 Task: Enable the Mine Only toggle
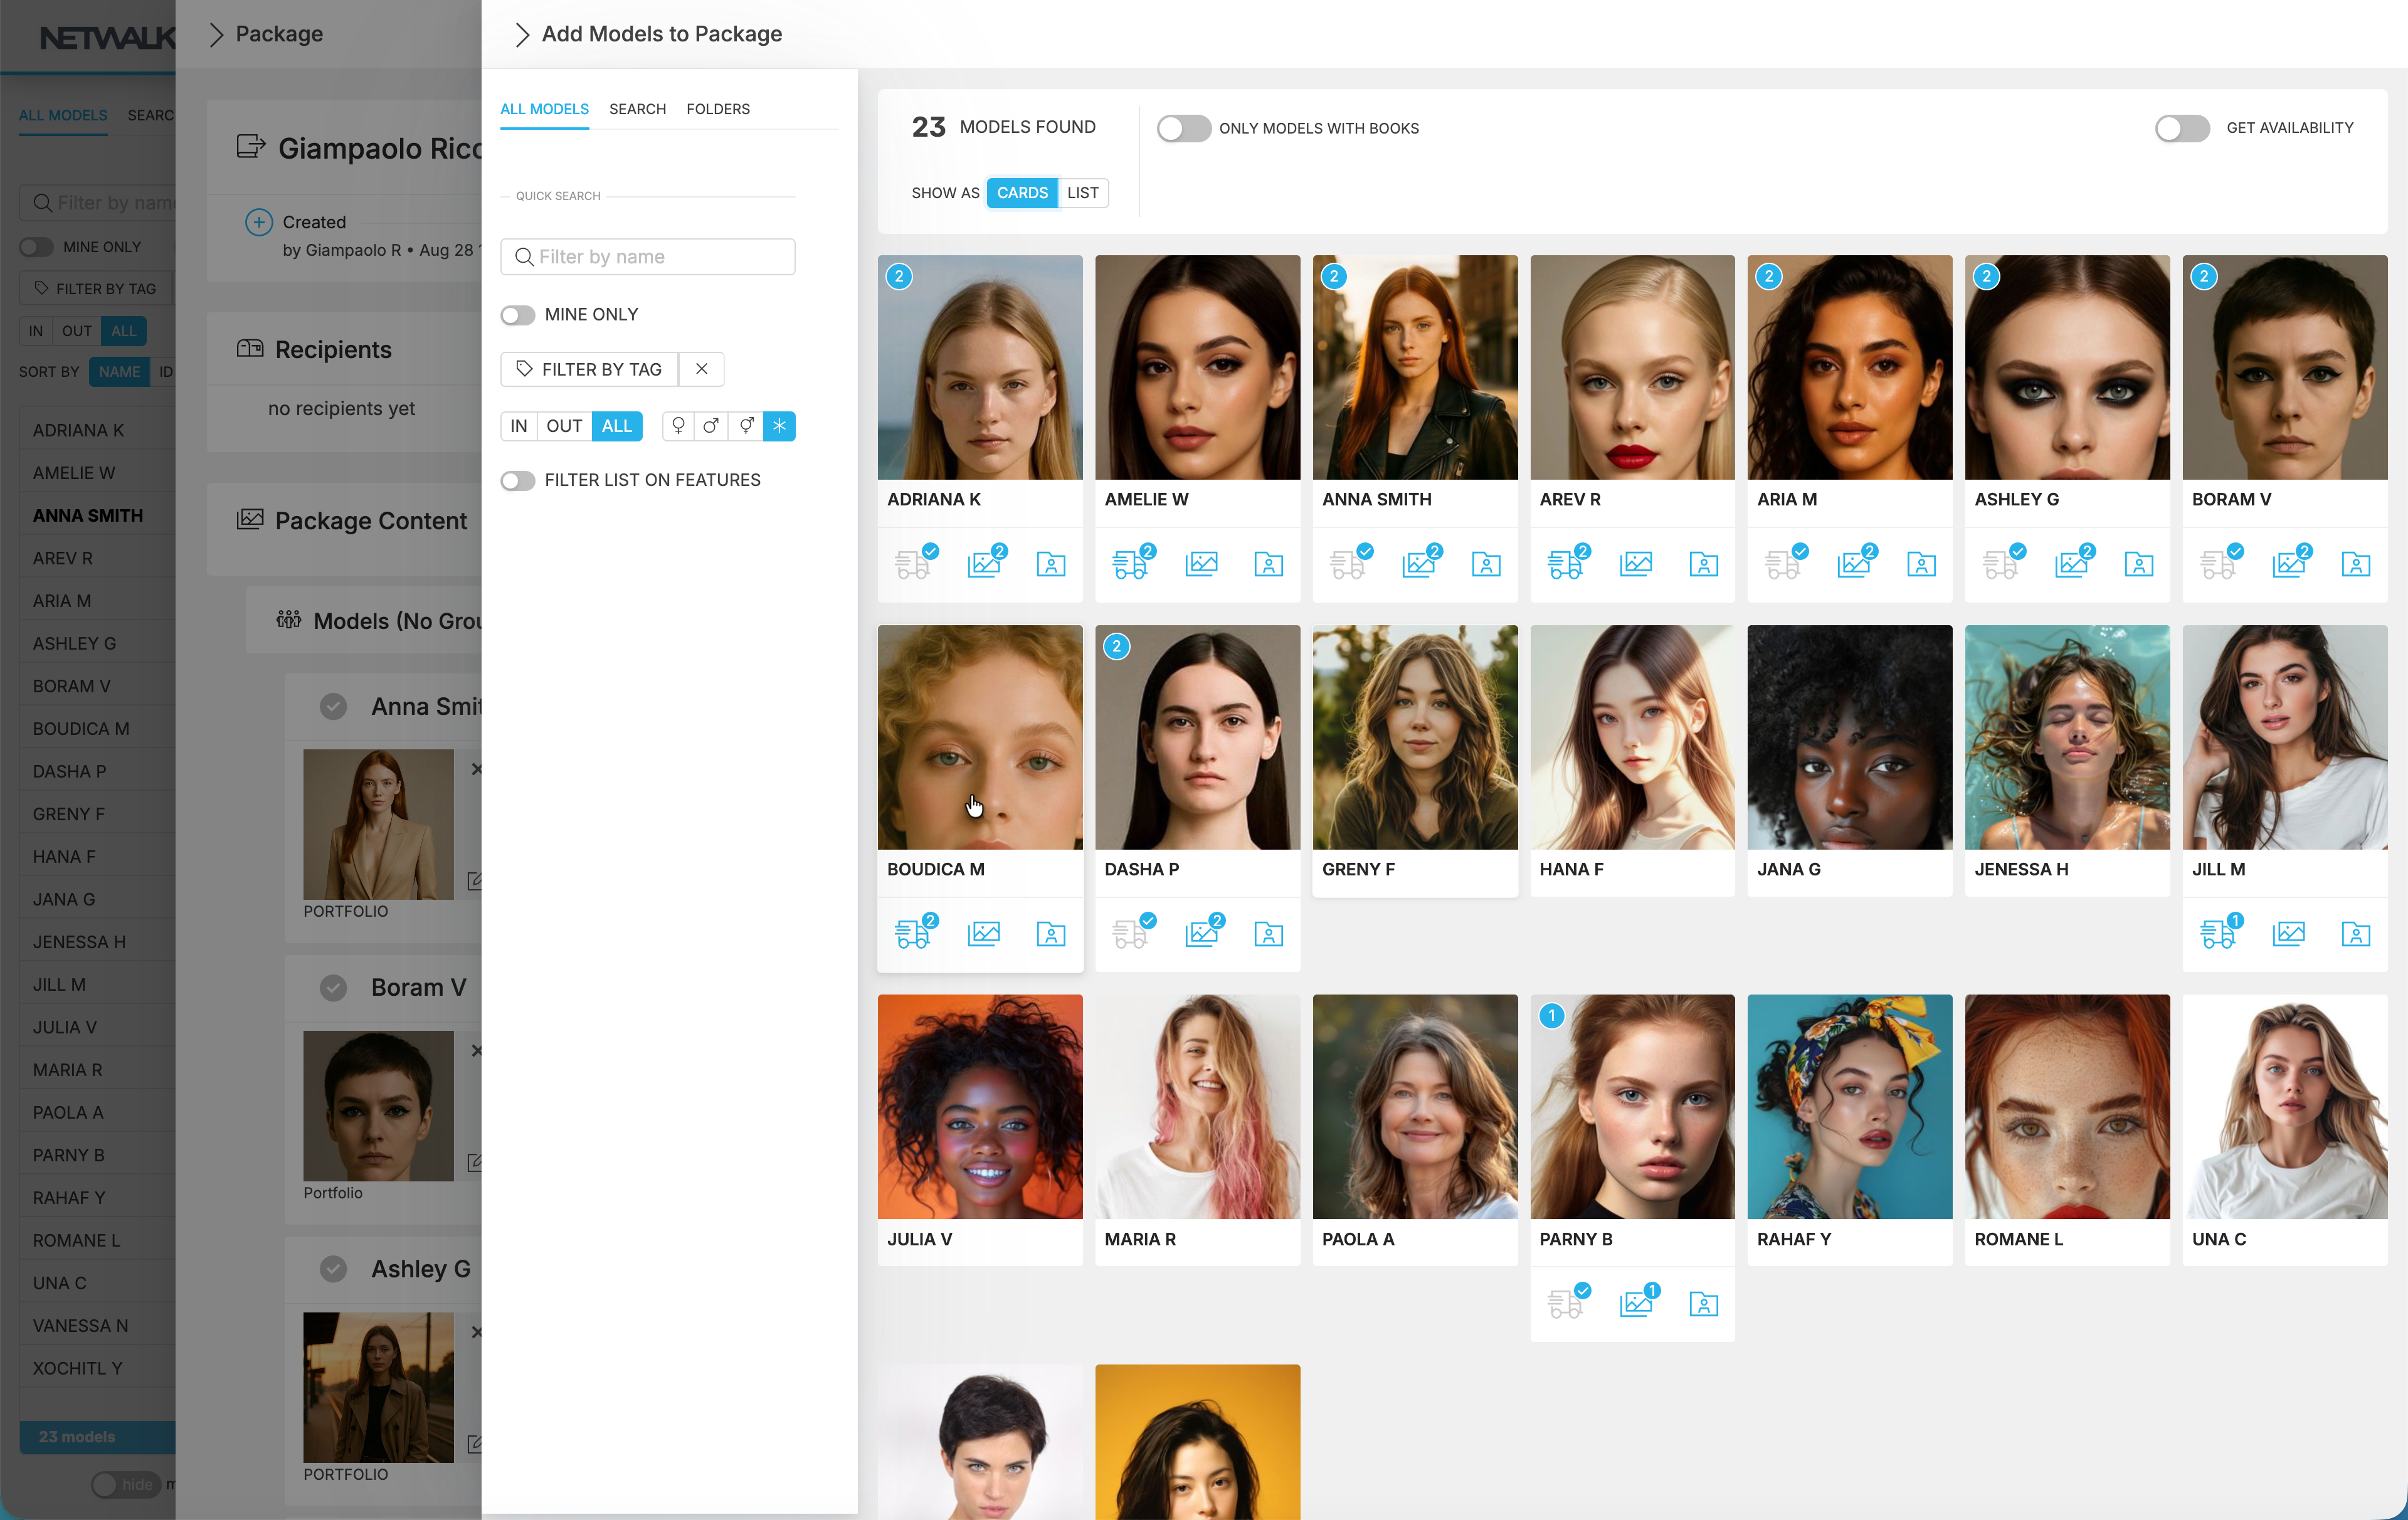pyautogui.click(x=518, y=314)
